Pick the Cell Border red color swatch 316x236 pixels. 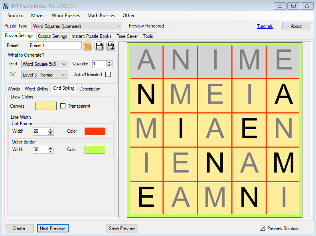(x=95, y=131)
